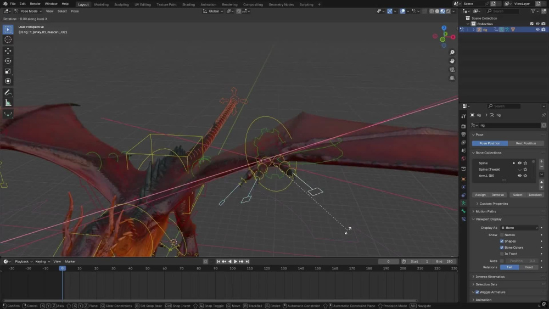This screenshot has height=309, width=549.
Task: Click the Blender logo icon
Action: coord(5,4)
